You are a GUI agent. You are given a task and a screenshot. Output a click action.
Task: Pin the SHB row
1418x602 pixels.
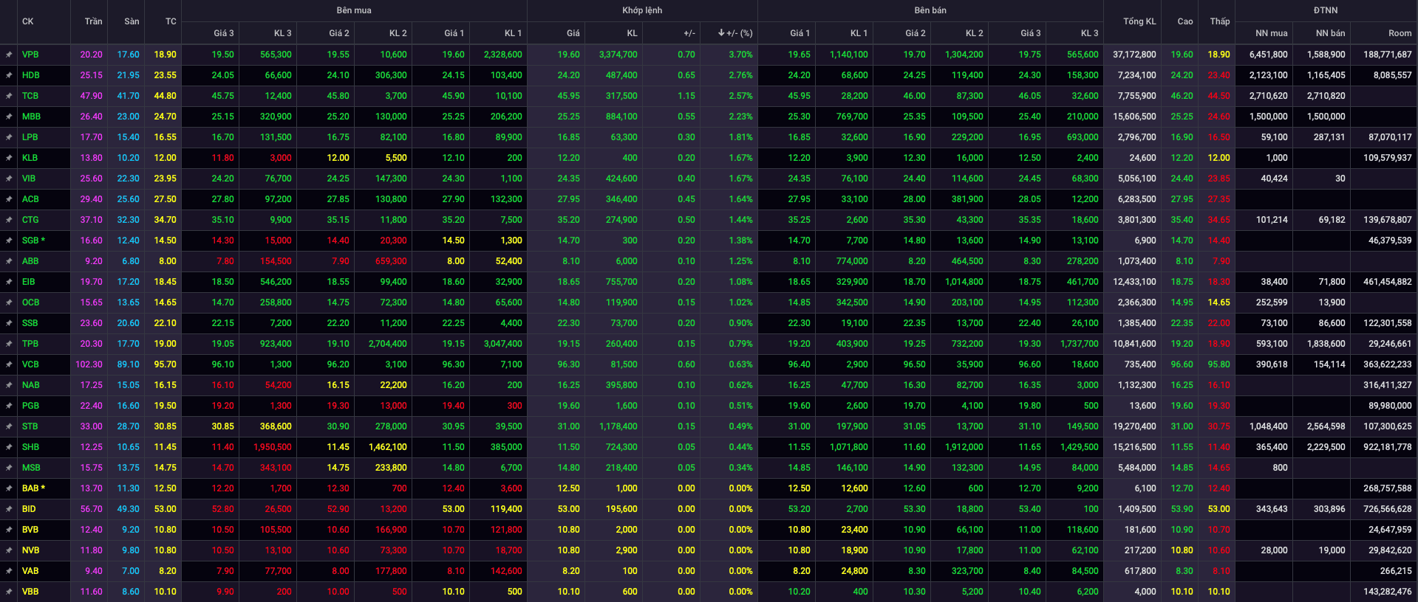[x=9, y=447]
